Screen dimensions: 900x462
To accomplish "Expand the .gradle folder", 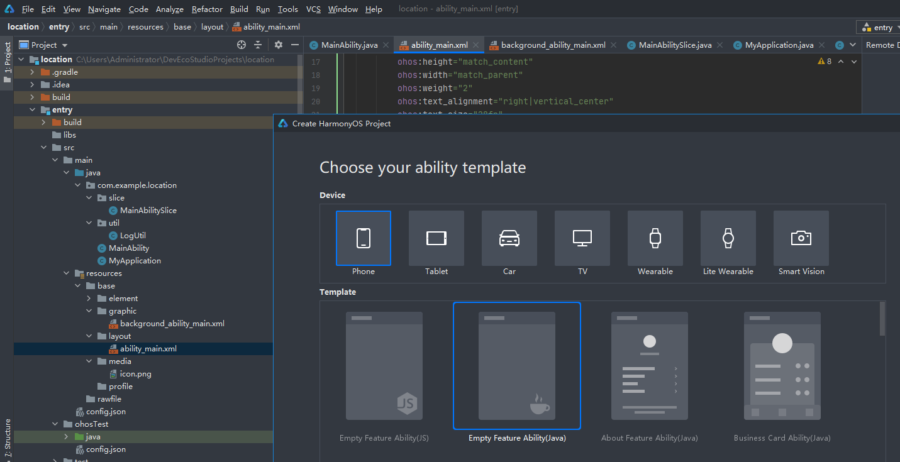I will pos(32,72).
